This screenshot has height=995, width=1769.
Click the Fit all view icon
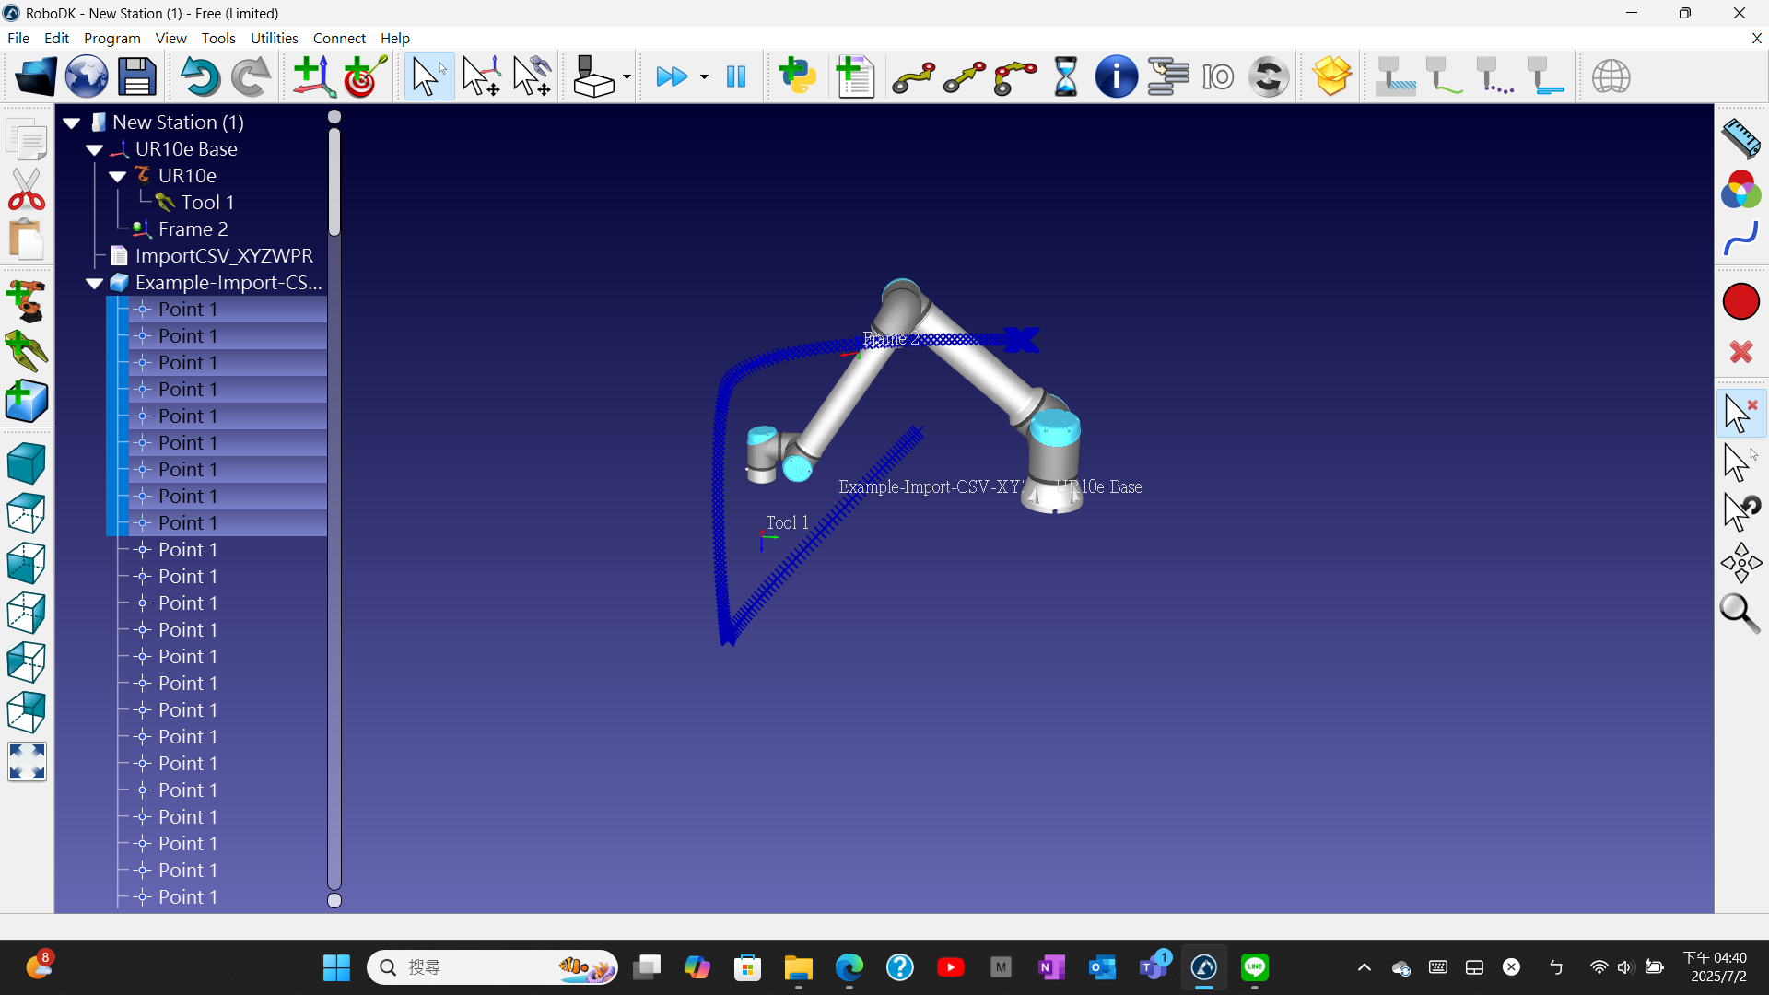27,762
